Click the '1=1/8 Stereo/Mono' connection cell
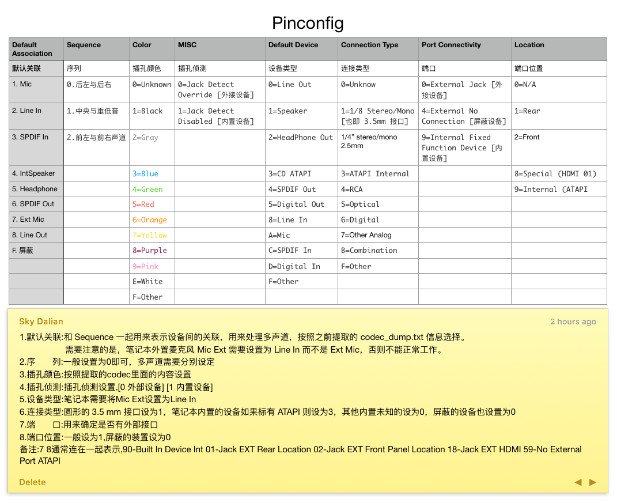 [378, 116]
